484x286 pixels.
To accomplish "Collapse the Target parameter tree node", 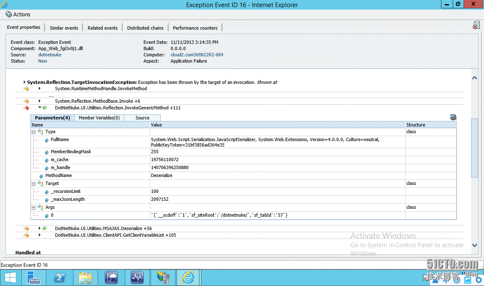I will (x=34, y=184).
